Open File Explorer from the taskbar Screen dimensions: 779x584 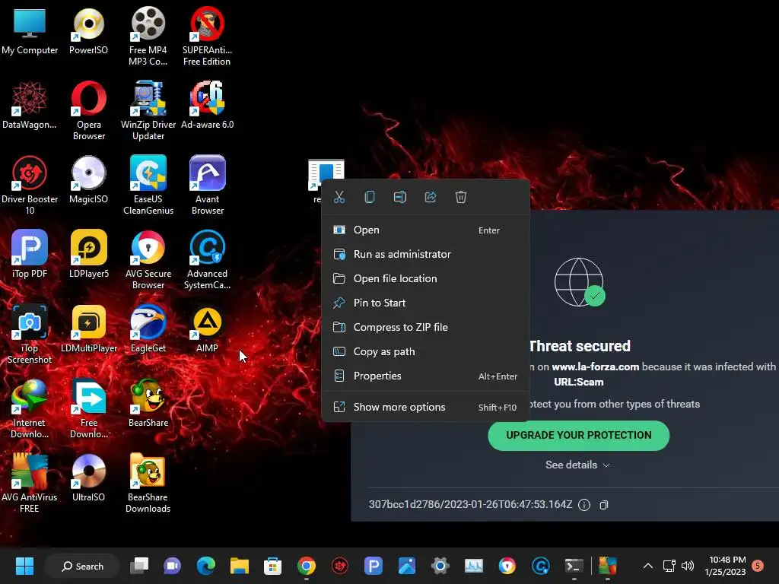[239, 566]
